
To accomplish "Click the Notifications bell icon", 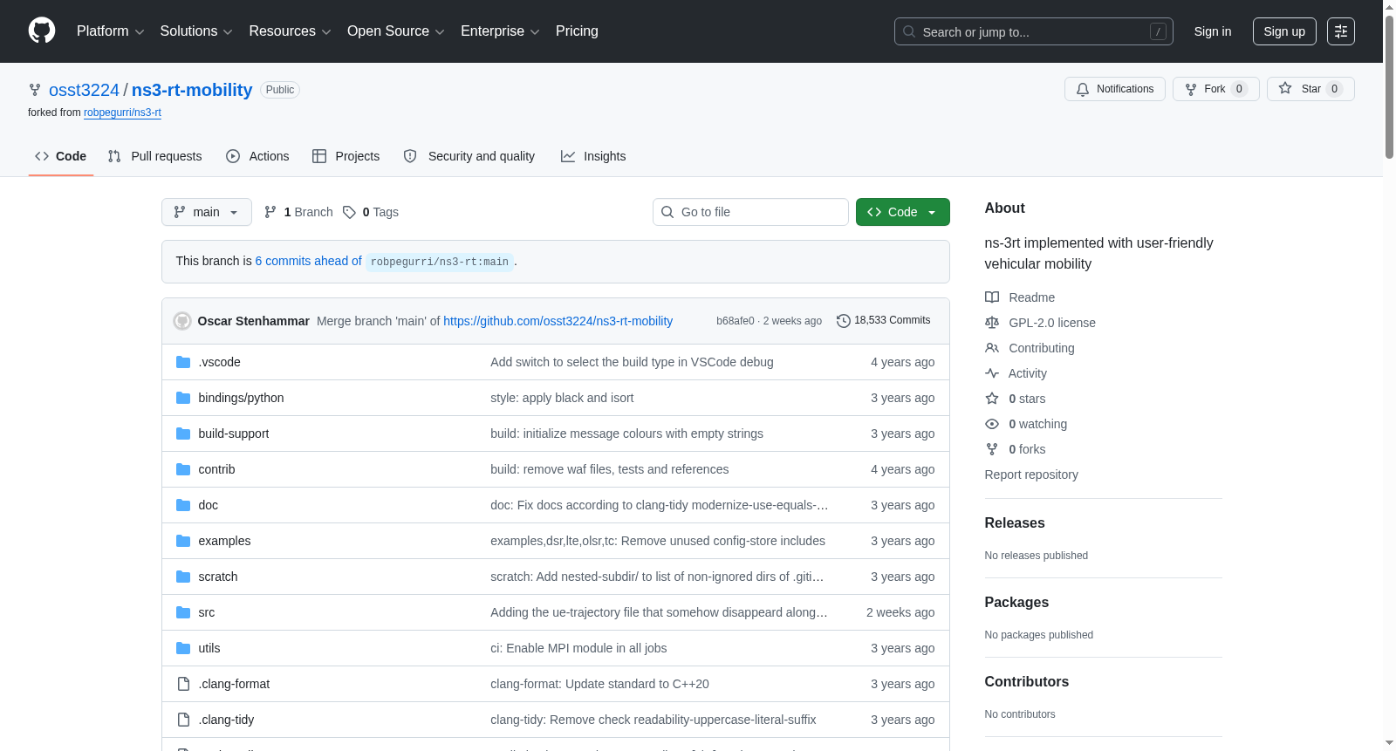I will [x=1083, y=89].
